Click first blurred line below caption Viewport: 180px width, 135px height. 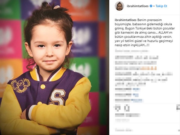click(x=132, y=51)
